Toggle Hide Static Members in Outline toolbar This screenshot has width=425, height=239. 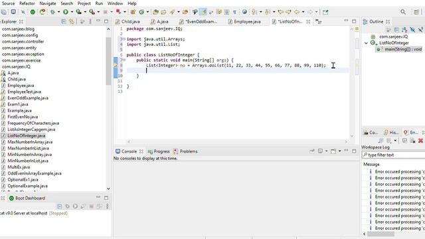pyautogui.click(x=420, y=30)
